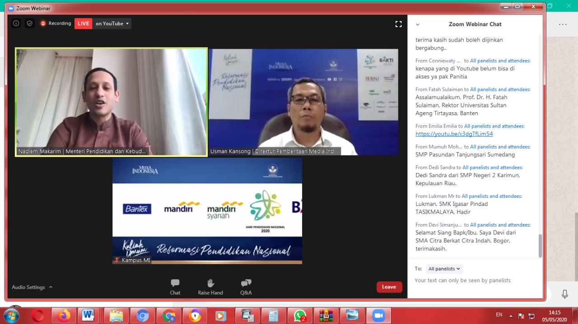Click Devi Simanju's All panelists and attendees link

pos(500,224)
